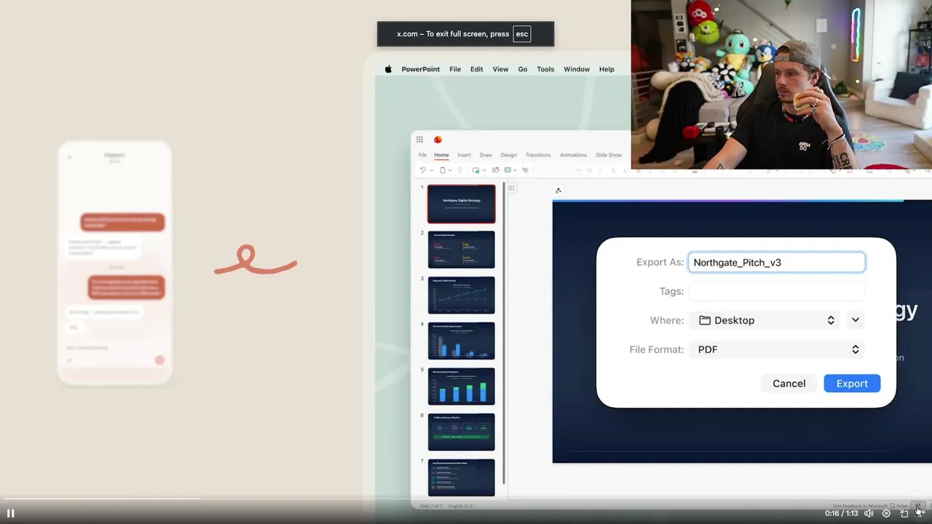Select slide 2 thumbnail

[461, 250]
